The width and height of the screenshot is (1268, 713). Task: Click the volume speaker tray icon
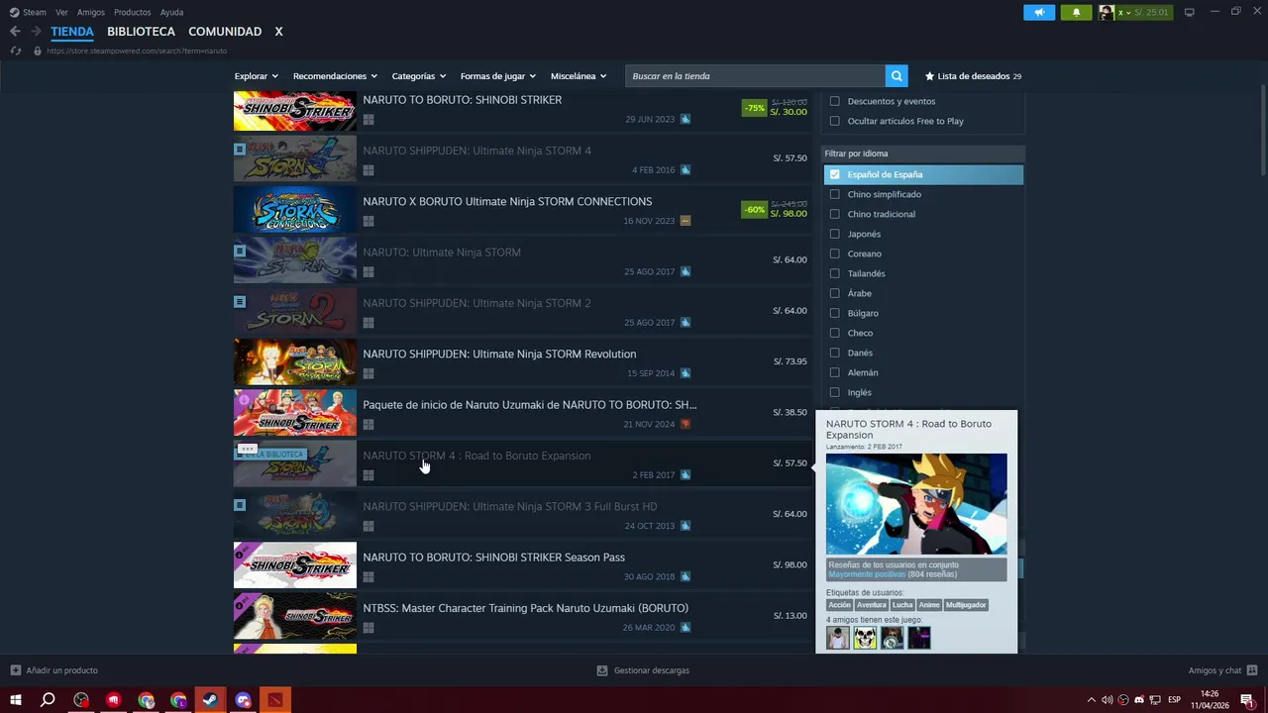(1108, 700)
